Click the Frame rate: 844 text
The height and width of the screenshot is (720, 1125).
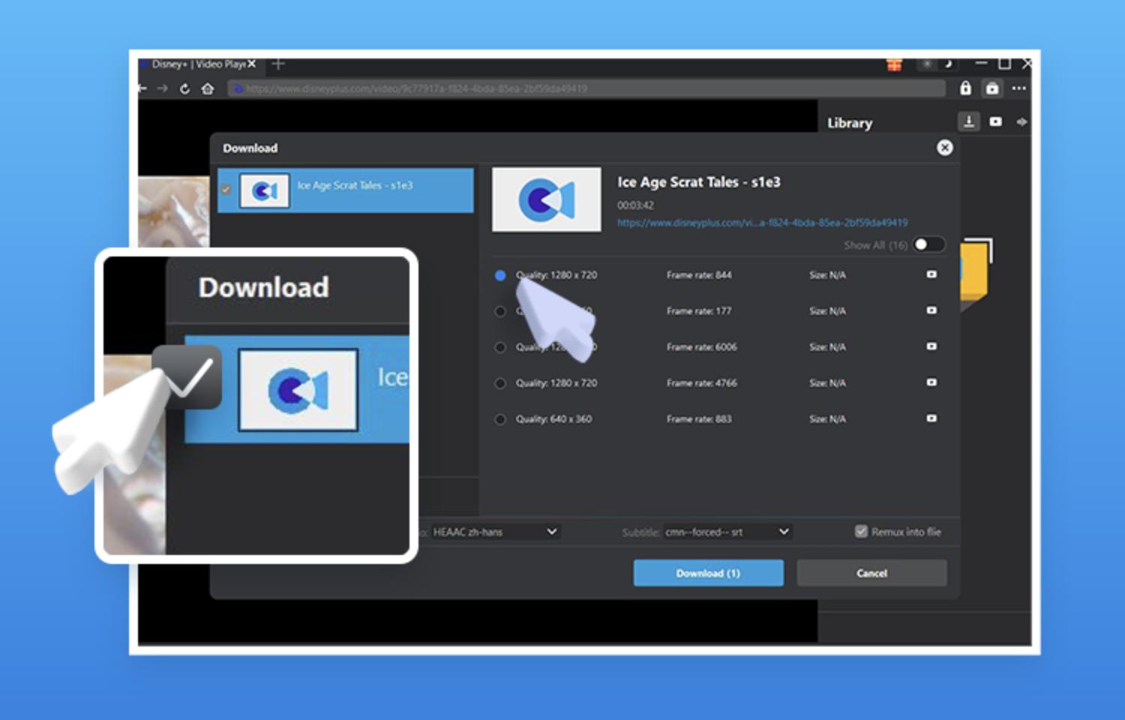coord(699,275)
